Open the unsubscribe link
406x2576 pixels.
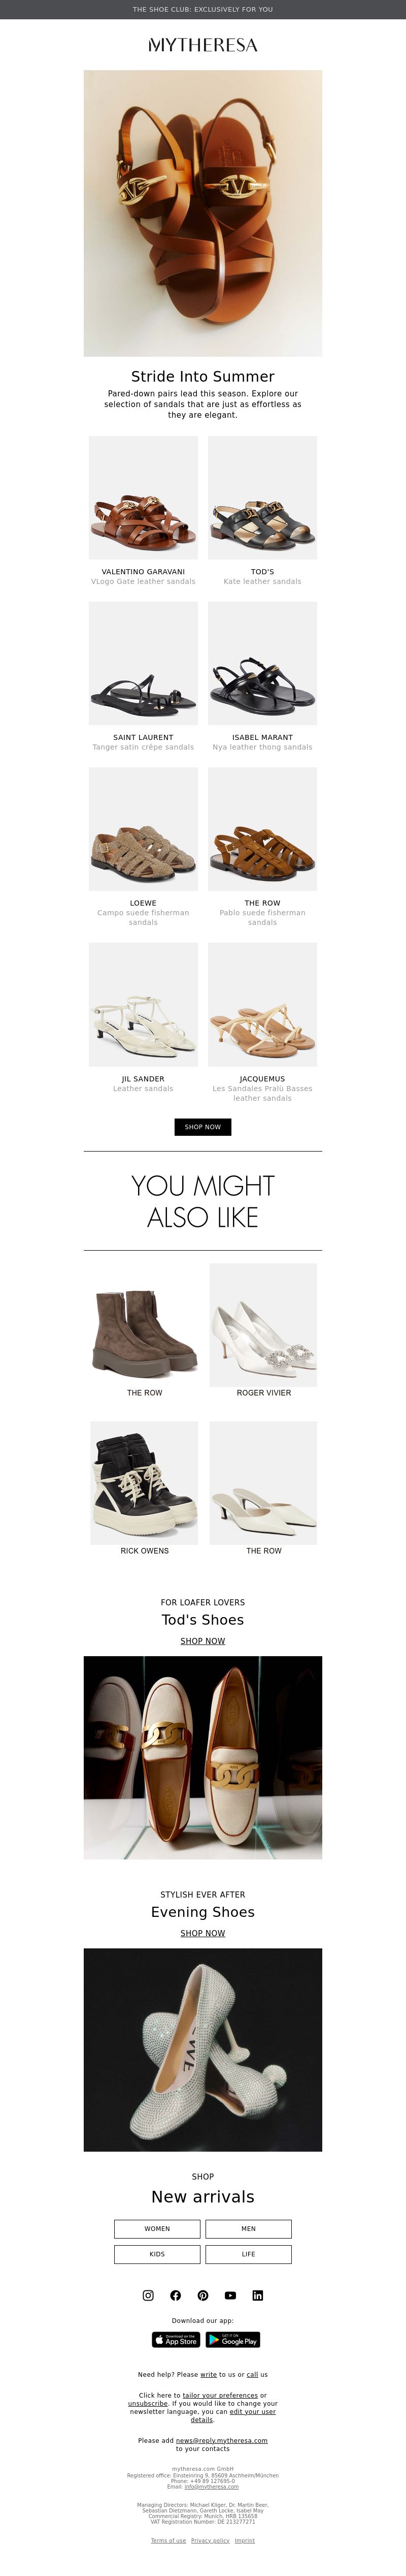(148, 2404)
